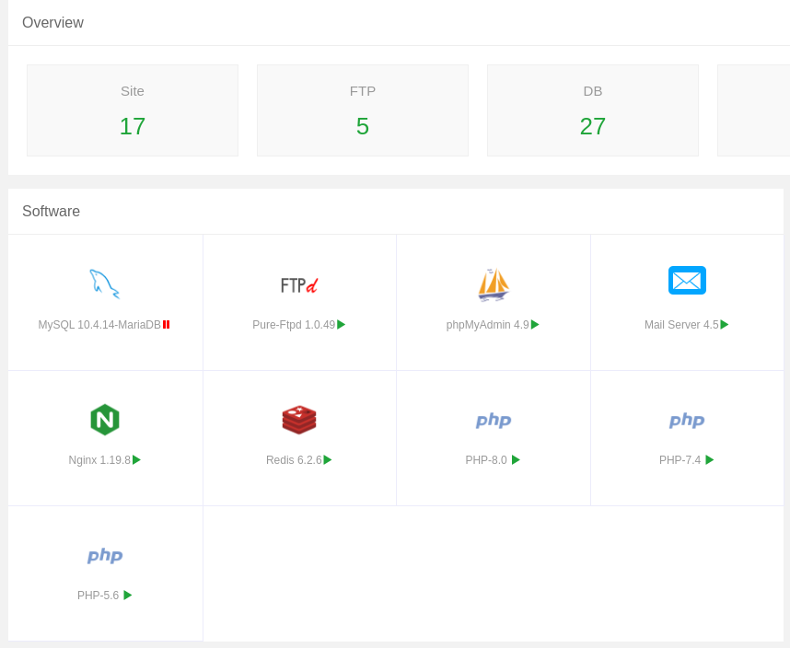Open the Mail Server envelope icon
790x648 pixels.
687,280
